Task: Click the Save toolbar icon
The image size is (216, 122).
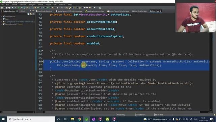Action: [6, 8]
